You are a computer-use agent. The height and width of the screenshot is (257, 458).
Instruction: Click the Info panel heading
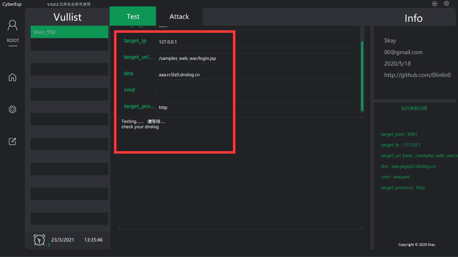pyautogui.click(x=413, y=18)
